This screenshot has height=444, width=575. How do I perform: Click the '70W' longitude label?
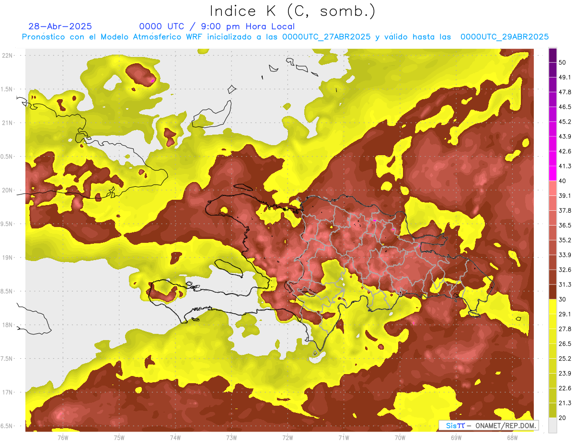[x=400, y=437]
